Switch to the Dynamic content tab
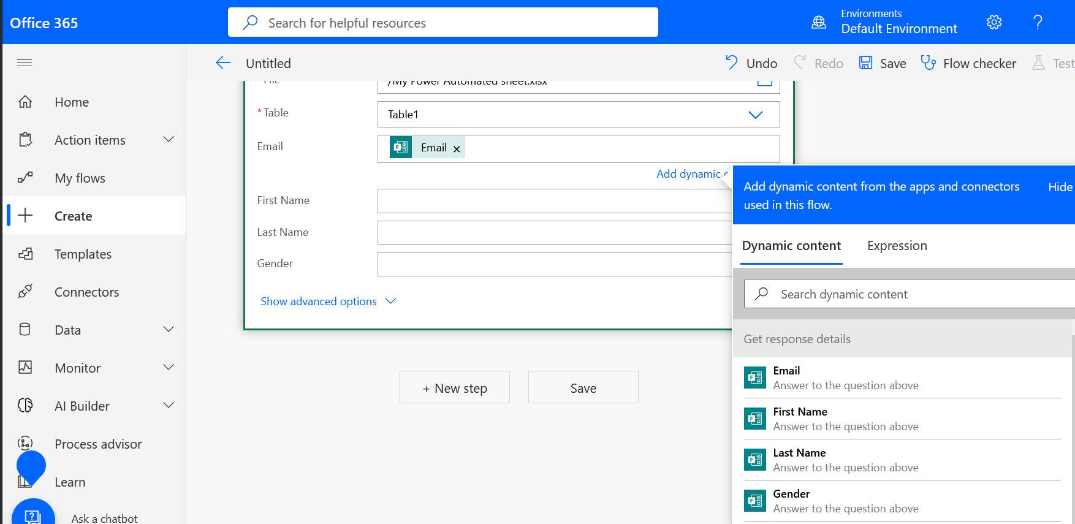Viewport: 1075px width, 524px height. [x=791, y=246]
